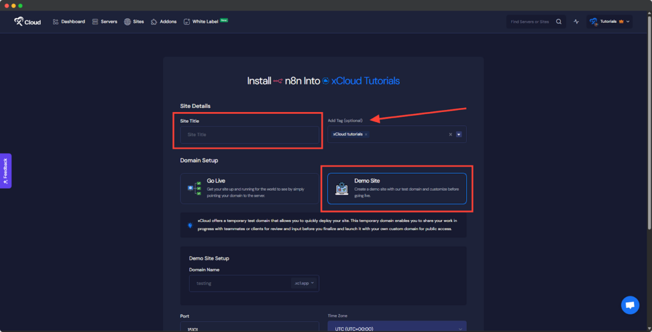This screenshot has height=332, width=652.
Task: Open the live chat bubble
Action: pyautogui.click(x=630, y=305)
